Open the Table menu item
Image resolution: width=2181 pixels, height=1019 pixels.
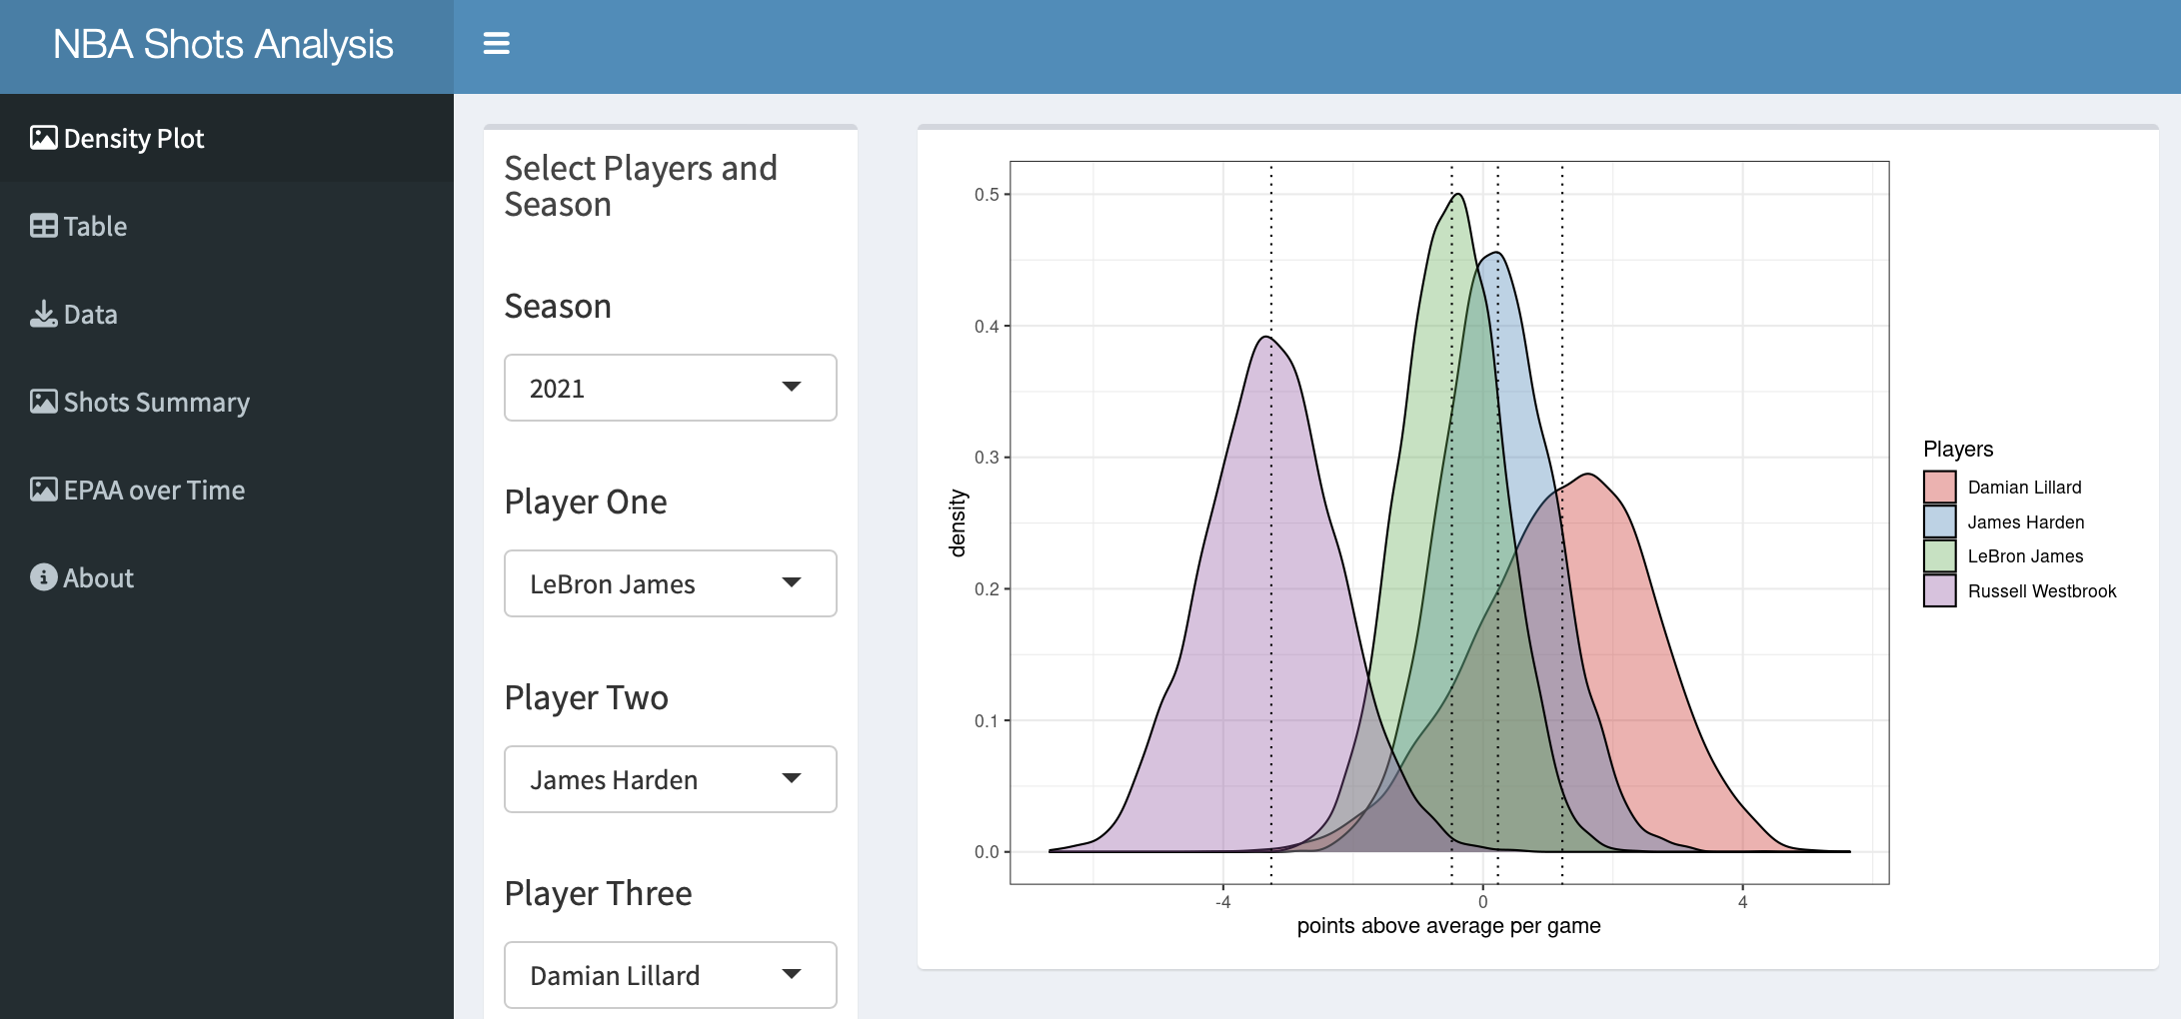(96, 227)
